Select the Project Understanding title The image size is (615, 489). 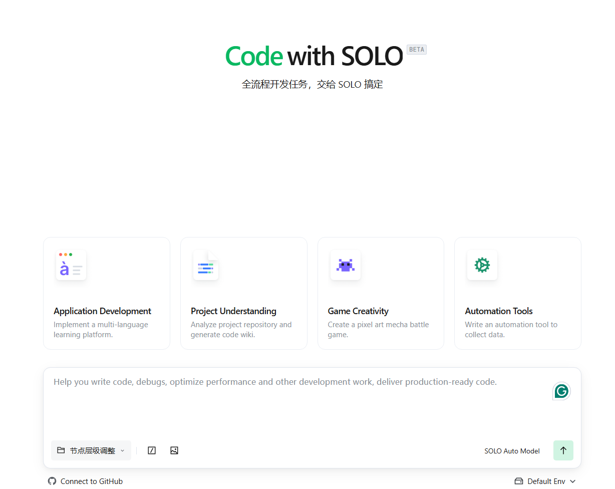(233, 311)
